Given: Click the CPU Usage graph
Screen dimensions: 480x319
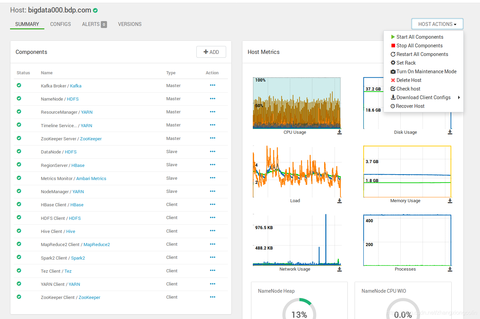Looking at the screenshot, I should pos(297,103).
